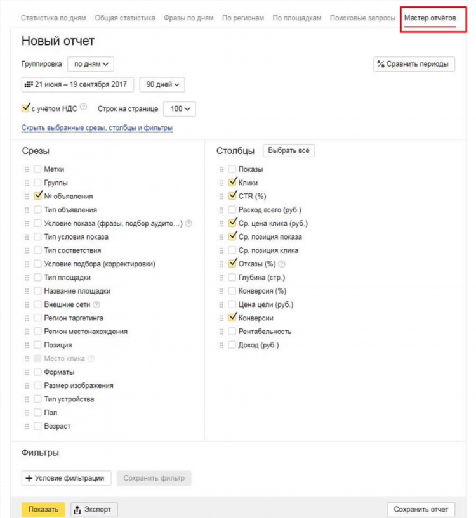Click drag handle next to Метки

click(x=27, y=169)
